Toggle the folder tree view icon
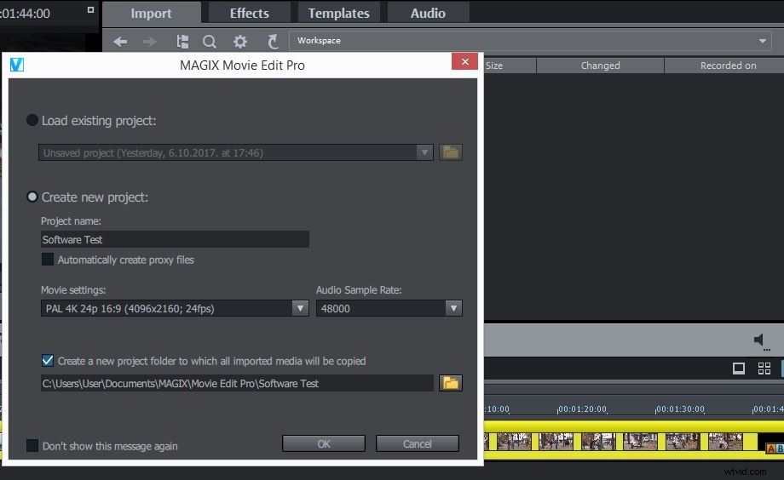Image resolution: width=784 pixels, height=480 pixels. pyautogui.click(x=182, y=42)
